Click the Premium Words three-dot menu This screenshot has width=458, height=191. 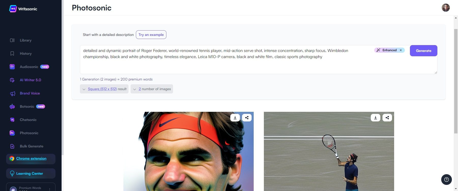click(50, 189)
